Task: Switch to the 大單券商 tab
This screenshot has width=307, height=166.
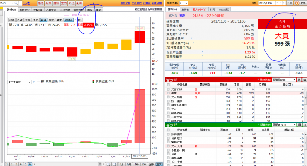Action: point(51,10)
